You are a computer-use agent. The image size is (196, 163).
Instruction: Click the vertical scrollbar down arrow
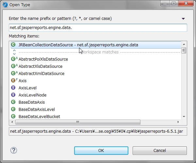tap(184, 117)
